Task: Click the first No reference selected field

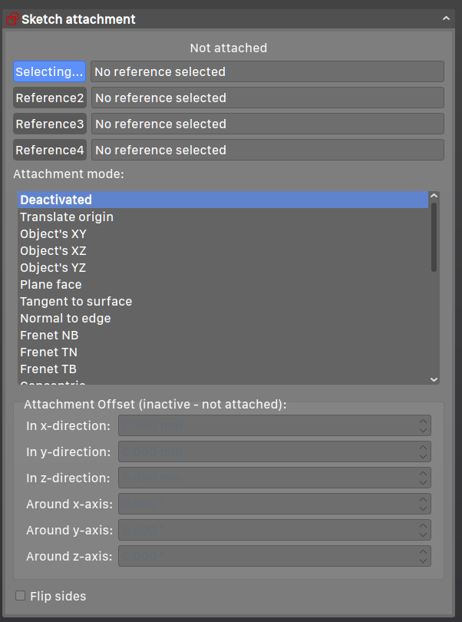Action: (x=267, y=71)
